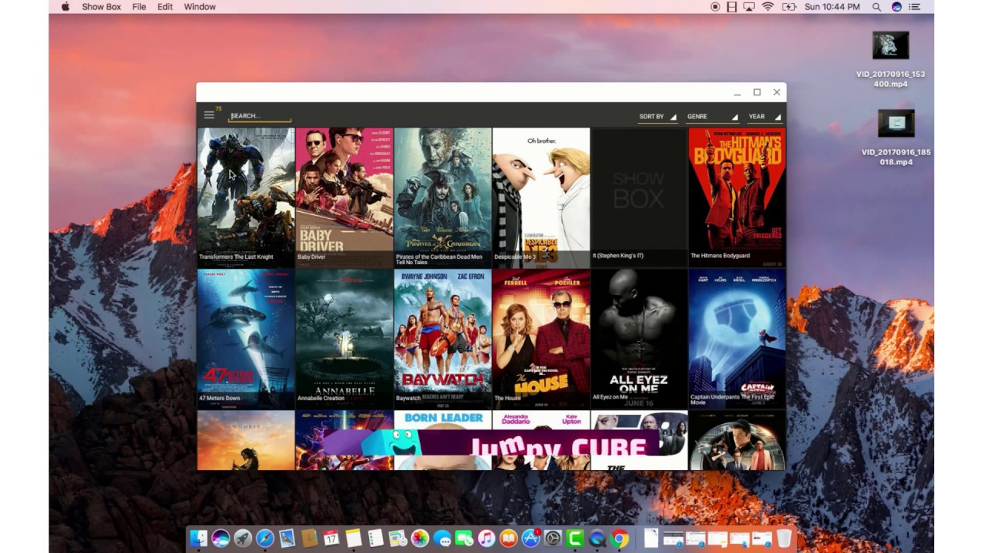Select the Captain Underpants movie poster

pyautogui.click(x=737, y=339)
